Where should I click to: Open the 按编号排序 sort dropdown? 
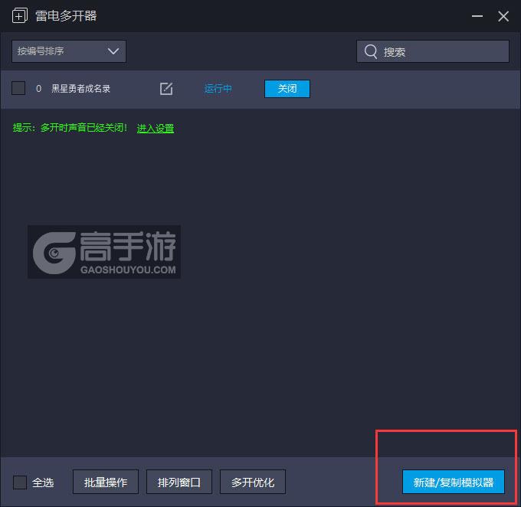(69, 51)
